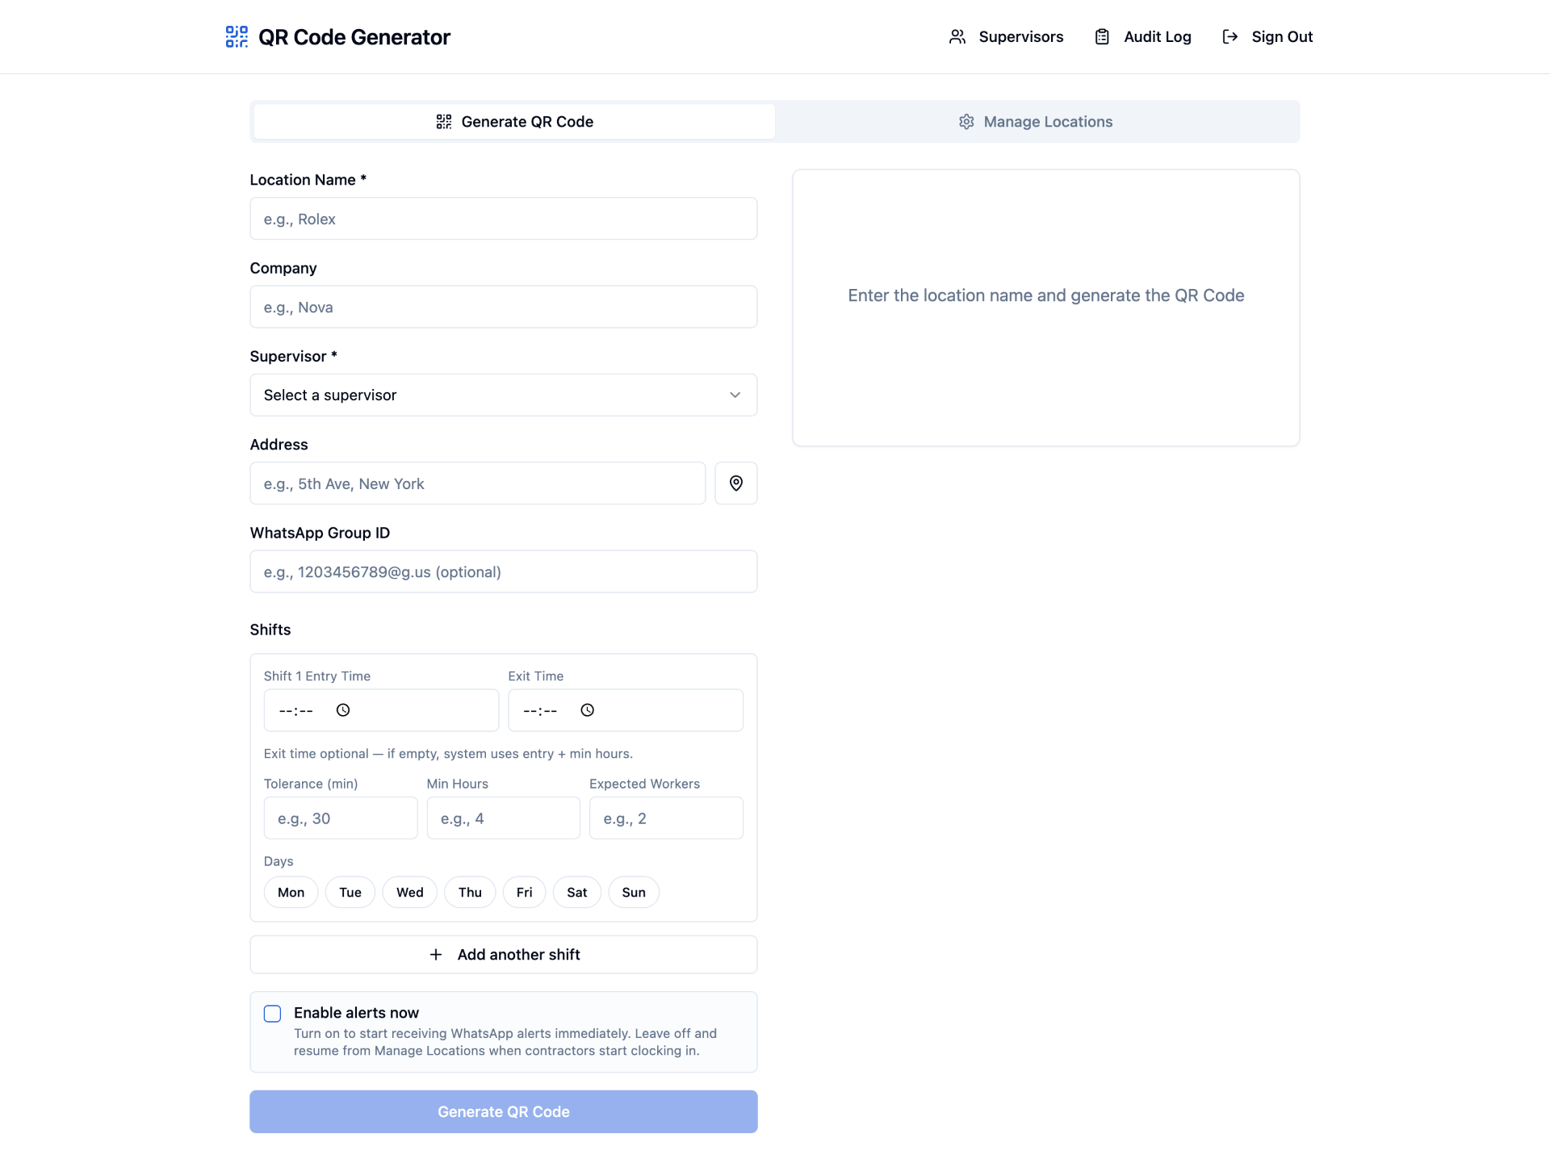Click the WhatsApp Group ID field

504,572
